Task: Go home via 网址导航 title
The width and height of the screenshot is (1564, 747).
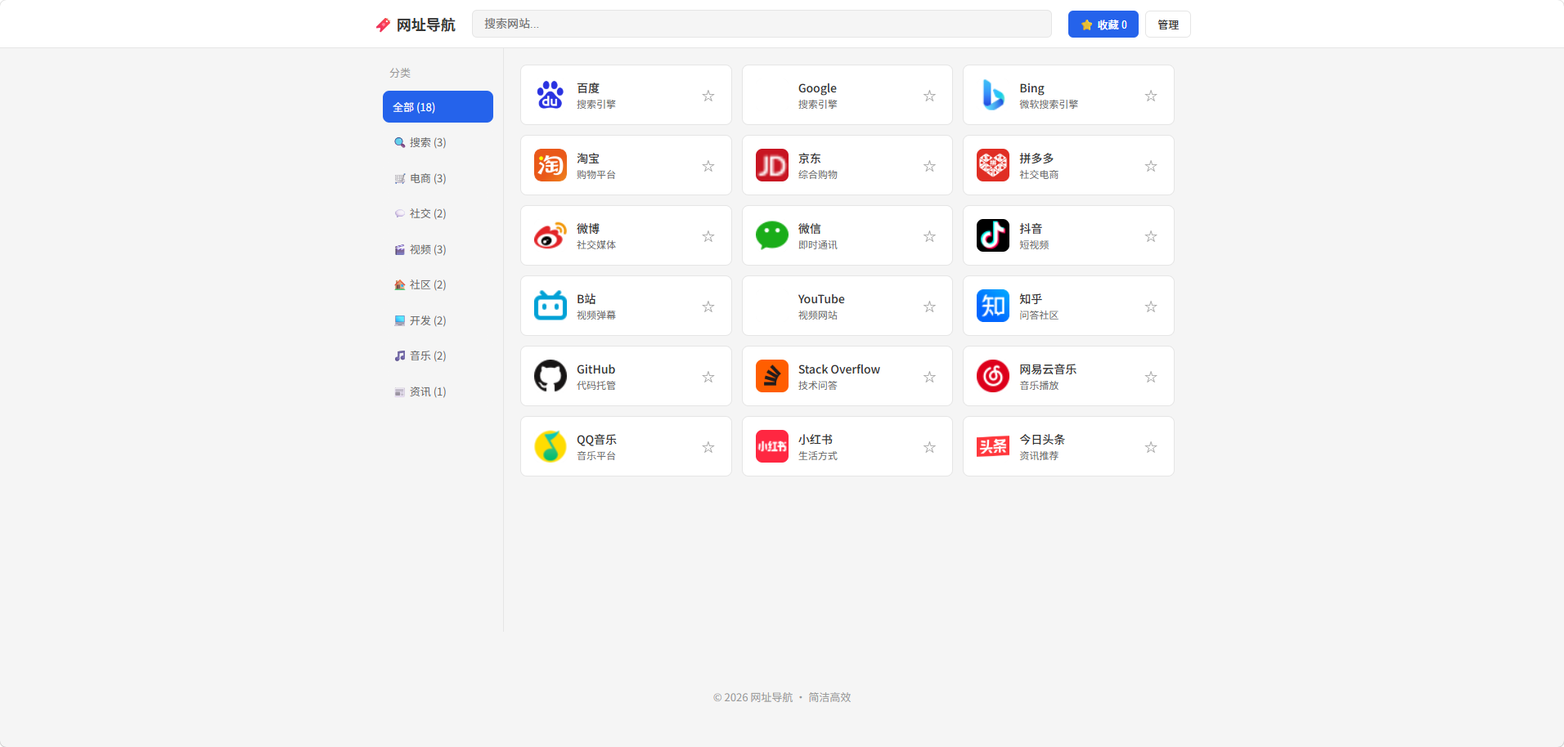Action: (425, 25)
